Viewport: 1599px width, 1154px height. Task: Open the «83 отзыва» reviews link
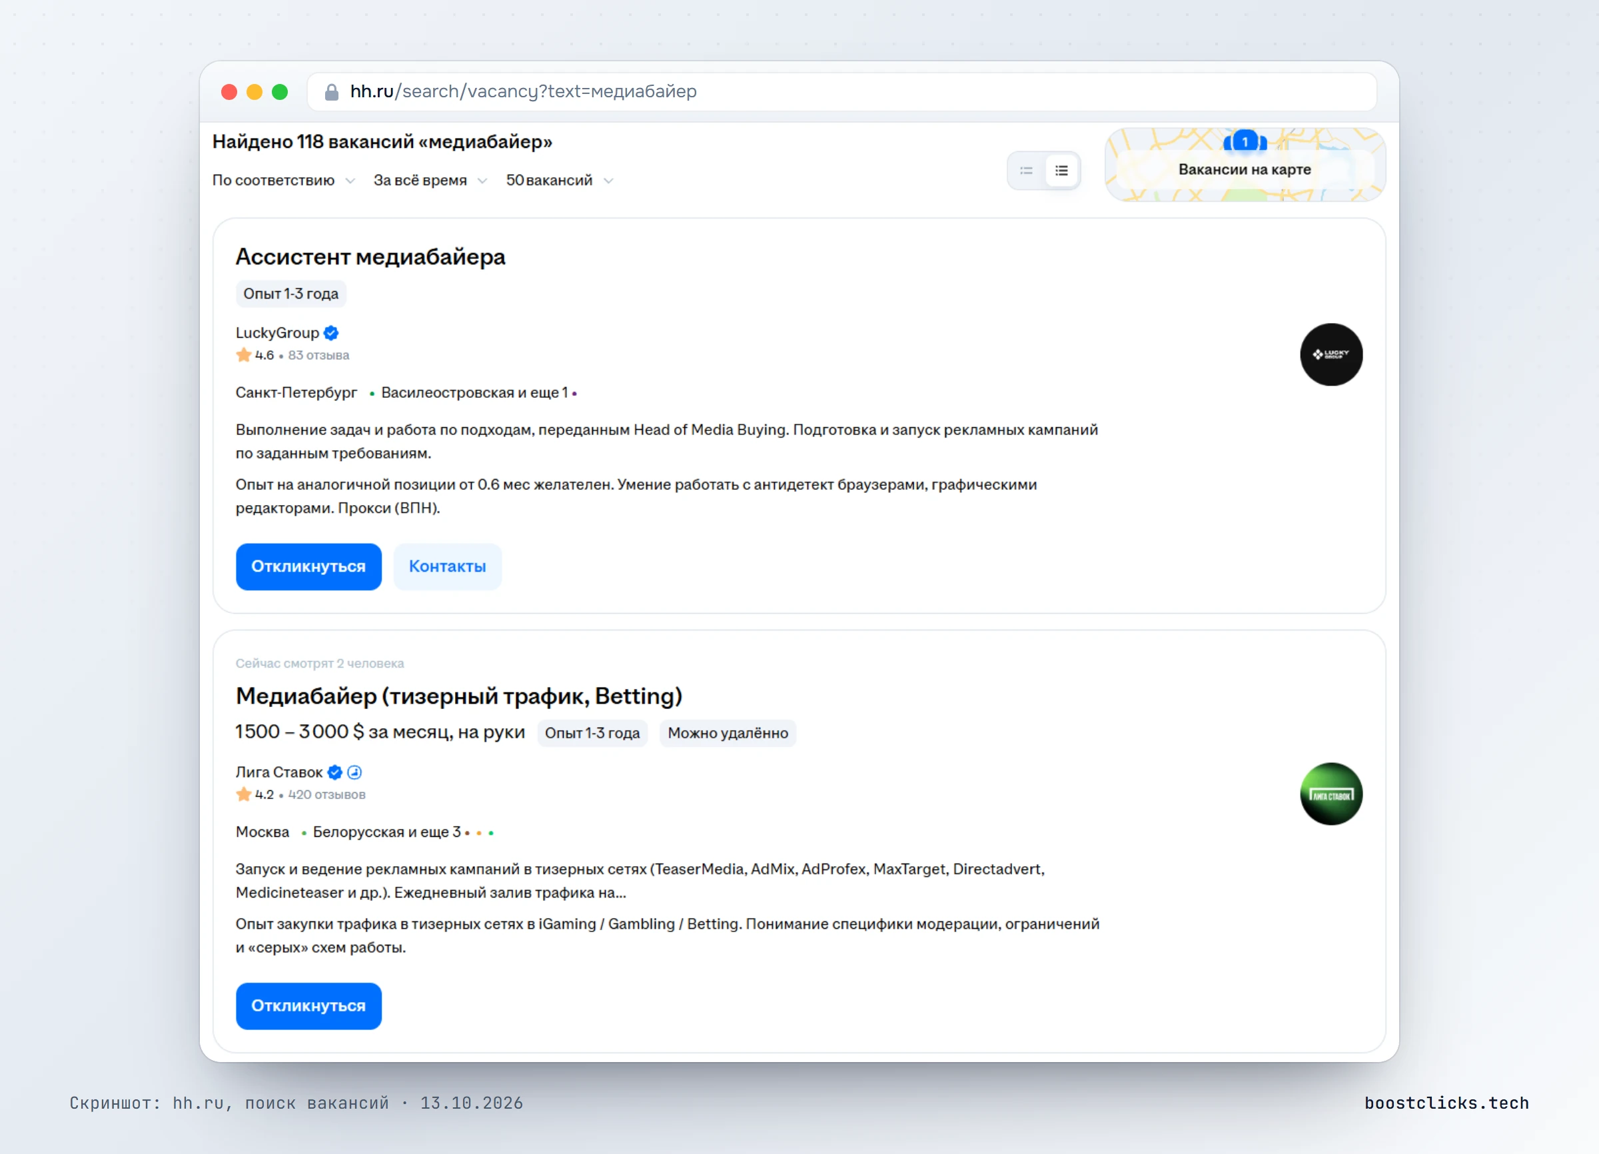(318, 355)
